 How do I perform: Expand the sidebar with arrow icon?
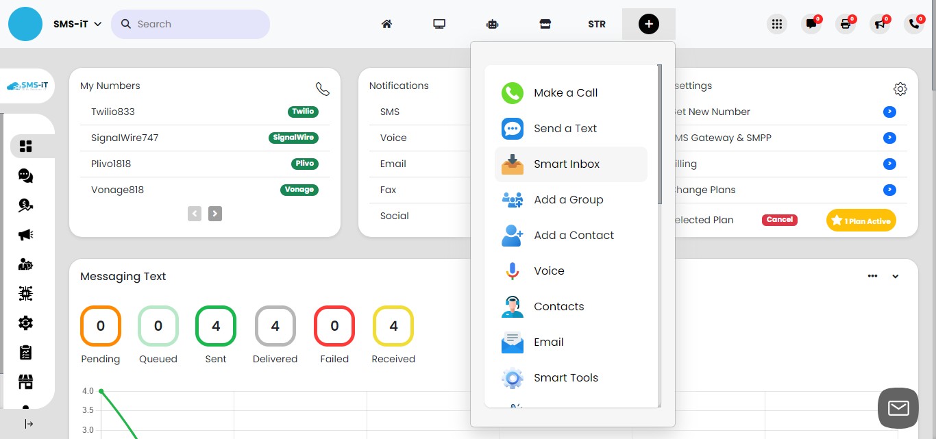pos(29,424)
